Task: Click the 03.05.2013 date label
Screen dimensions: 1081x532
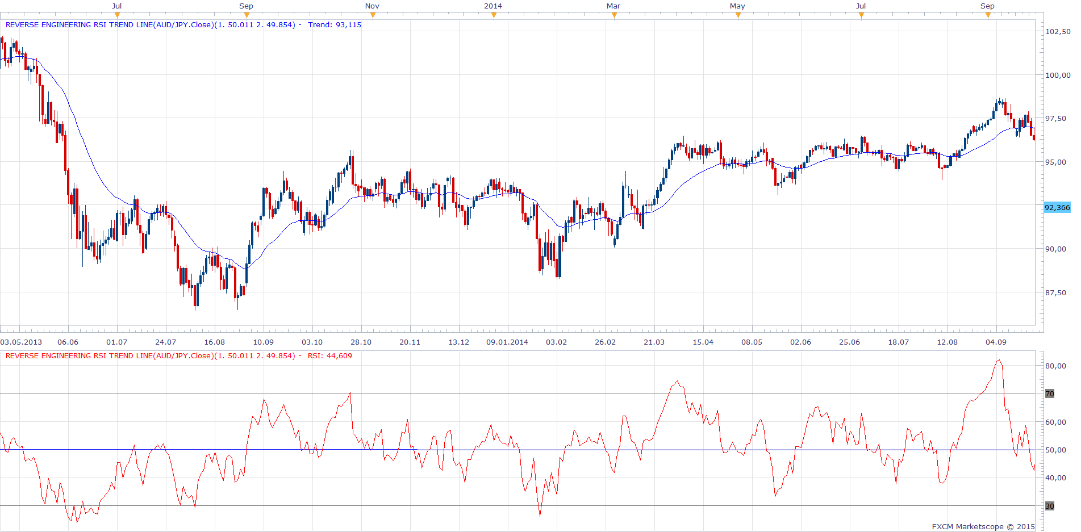Action: click(21, 342)
